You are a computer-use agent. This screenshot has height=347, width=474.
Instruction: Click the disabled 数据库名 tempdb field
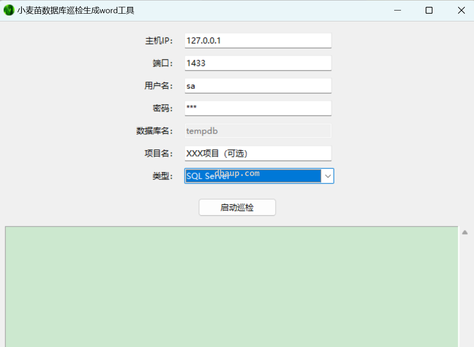tap(258, 131)
